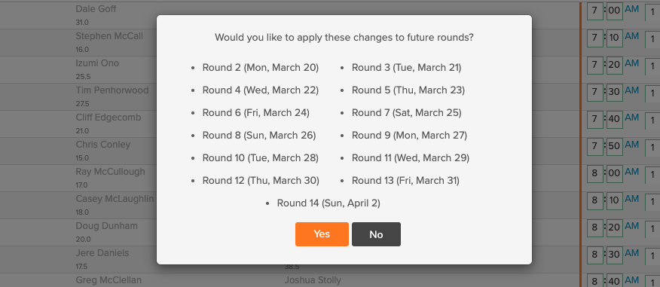Select Round 2 (Mon, March 20) list item
Image resolution: width=660 pixels, height=287 pixels.
[x=261, y=67]
